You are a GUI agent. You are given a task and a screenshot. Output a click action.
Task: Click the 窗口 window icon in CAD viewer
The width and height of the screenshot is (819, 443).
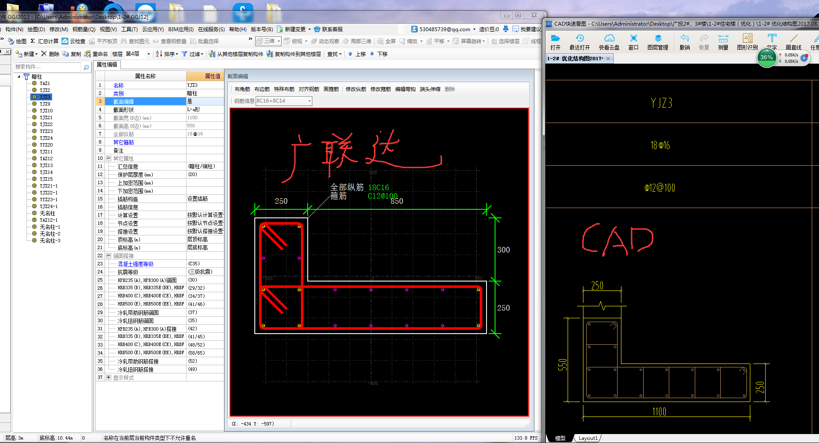tap(633, 42)
